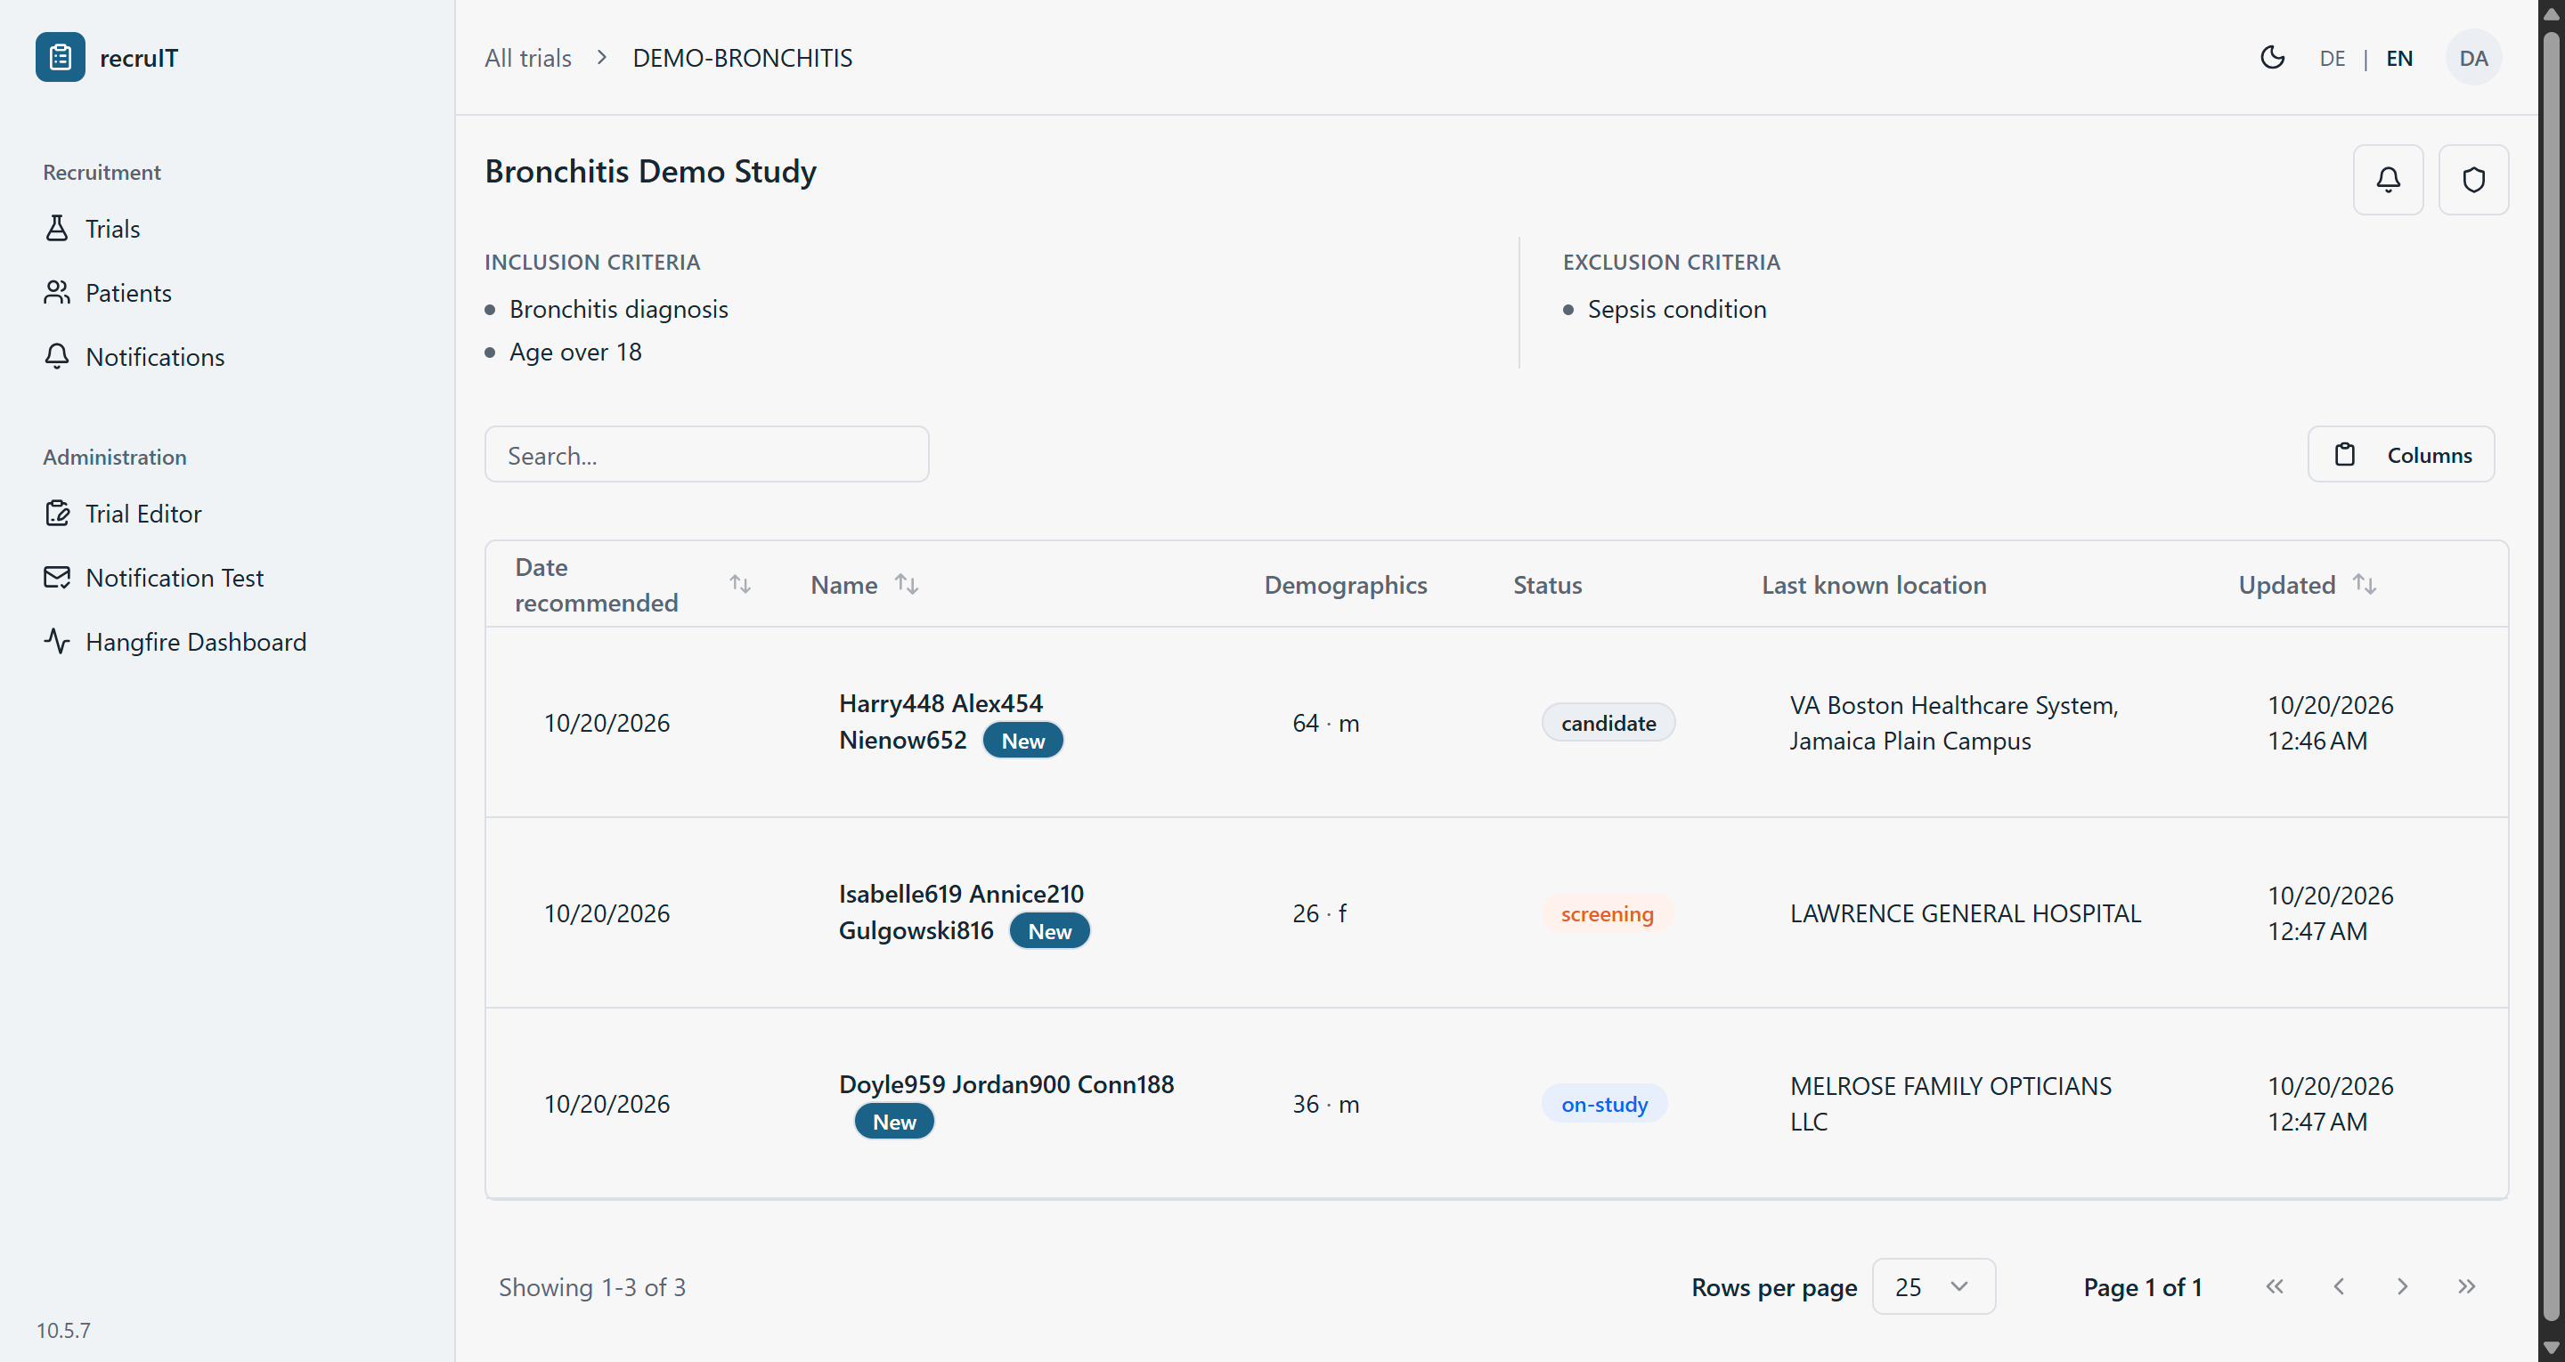Go to next page chevron

(x=2403, y=1286)
